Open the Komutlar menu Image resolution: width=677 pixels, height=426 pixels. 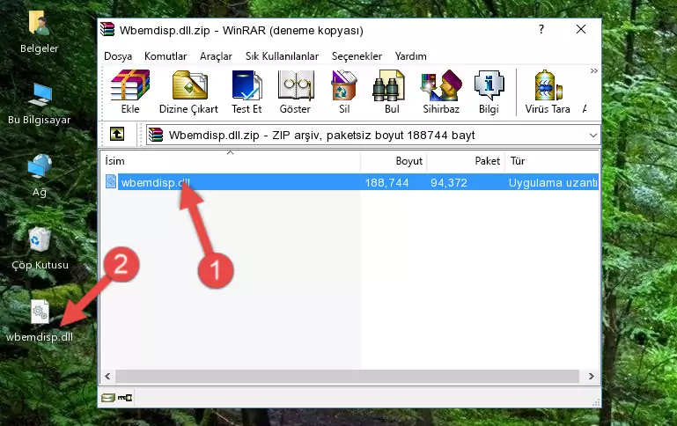pos(166,56)
